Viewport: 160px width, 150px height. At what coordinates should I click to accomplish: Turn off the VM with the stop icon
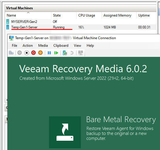pos(27,53)
